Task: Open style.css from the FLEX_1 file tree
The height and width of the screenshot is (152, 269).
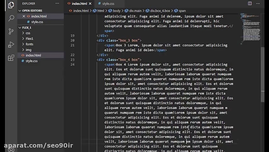Action: (x=31, y=61)
